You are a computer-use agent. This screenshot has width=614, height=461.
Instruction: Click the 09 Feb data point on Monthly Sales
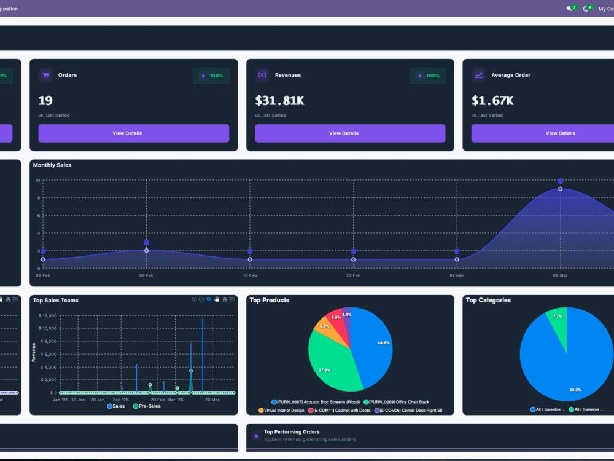tap(147, 251)
